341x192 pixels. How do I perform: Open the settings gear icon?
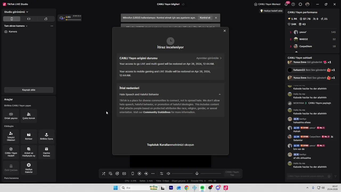click(300, 4)
